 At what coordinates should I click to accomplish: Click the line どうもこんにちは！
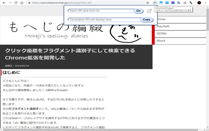[x=16, y=81]
